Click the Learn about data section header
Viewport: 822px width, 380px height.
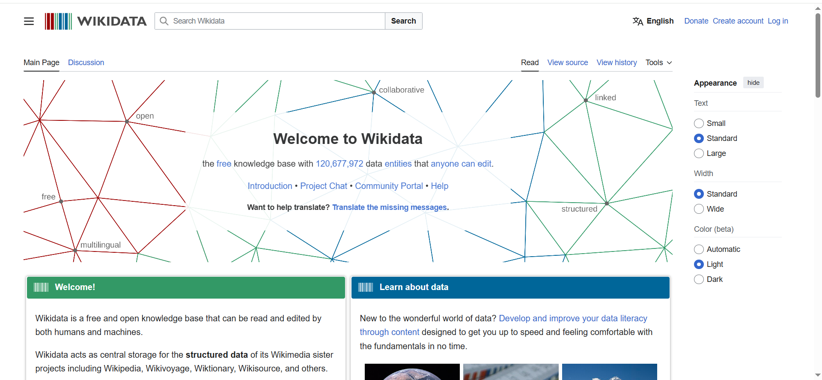click(x=510, y=287)
